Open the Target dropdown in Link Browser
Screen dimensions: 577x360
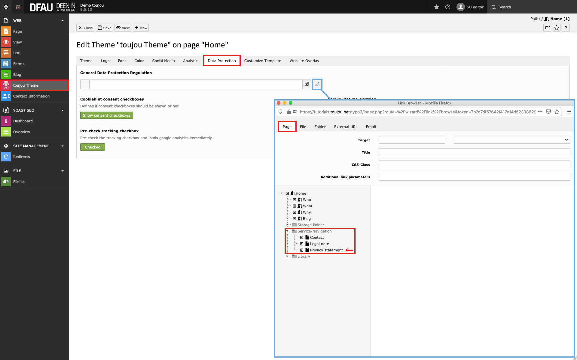coord(512,140)
